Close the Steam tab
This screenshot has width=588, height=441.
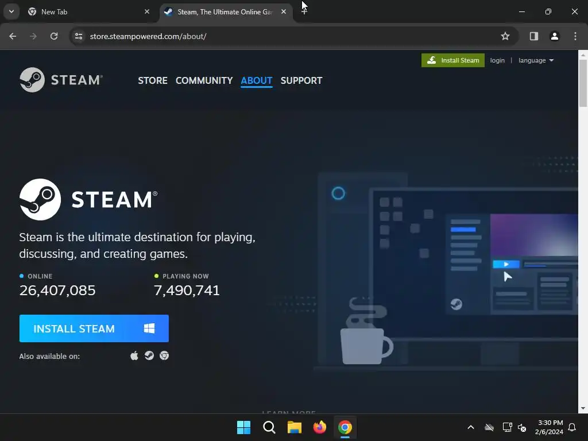click(284, 12)
